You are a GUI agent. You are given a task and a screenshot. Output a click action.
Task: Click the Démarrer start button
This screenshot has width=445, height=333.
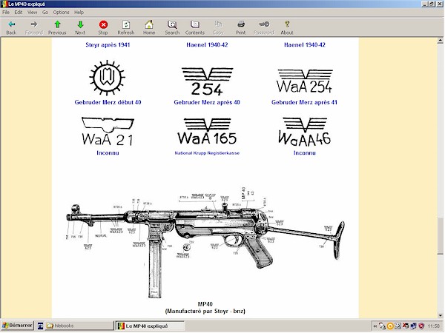(17, 326)
